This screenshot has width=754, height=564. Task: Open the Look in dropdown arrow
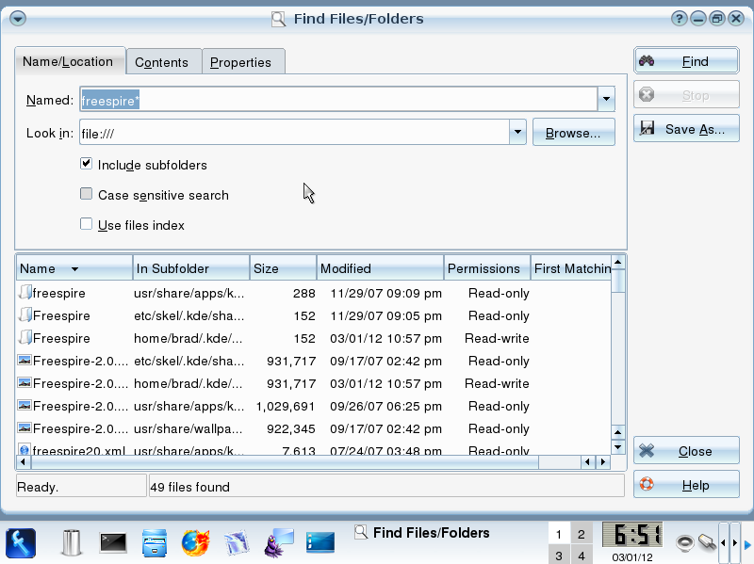click(517, 132)
